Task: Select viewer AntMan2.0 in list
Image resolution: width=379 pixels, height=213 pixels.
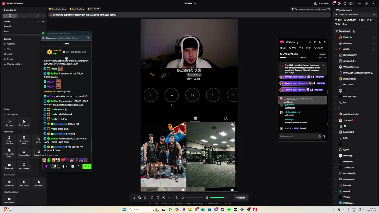Action: pyautogui.click(x=349, y=61)
